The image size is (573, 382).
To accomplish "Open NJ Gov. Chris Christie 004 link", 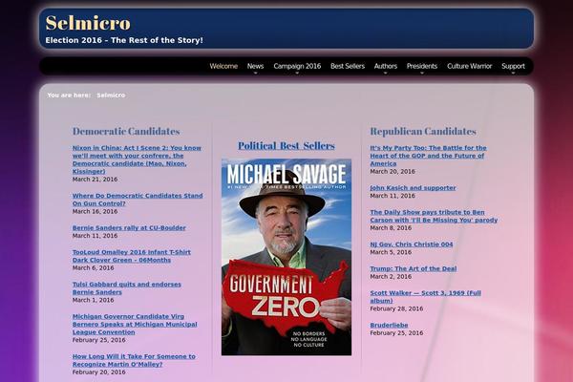I will [x=412, y=244].
